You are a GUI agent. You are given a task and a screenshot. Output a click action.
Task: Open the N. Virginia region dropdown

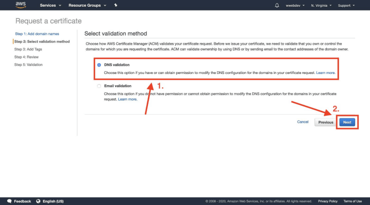pyautogui.click(x=321, y=5)
